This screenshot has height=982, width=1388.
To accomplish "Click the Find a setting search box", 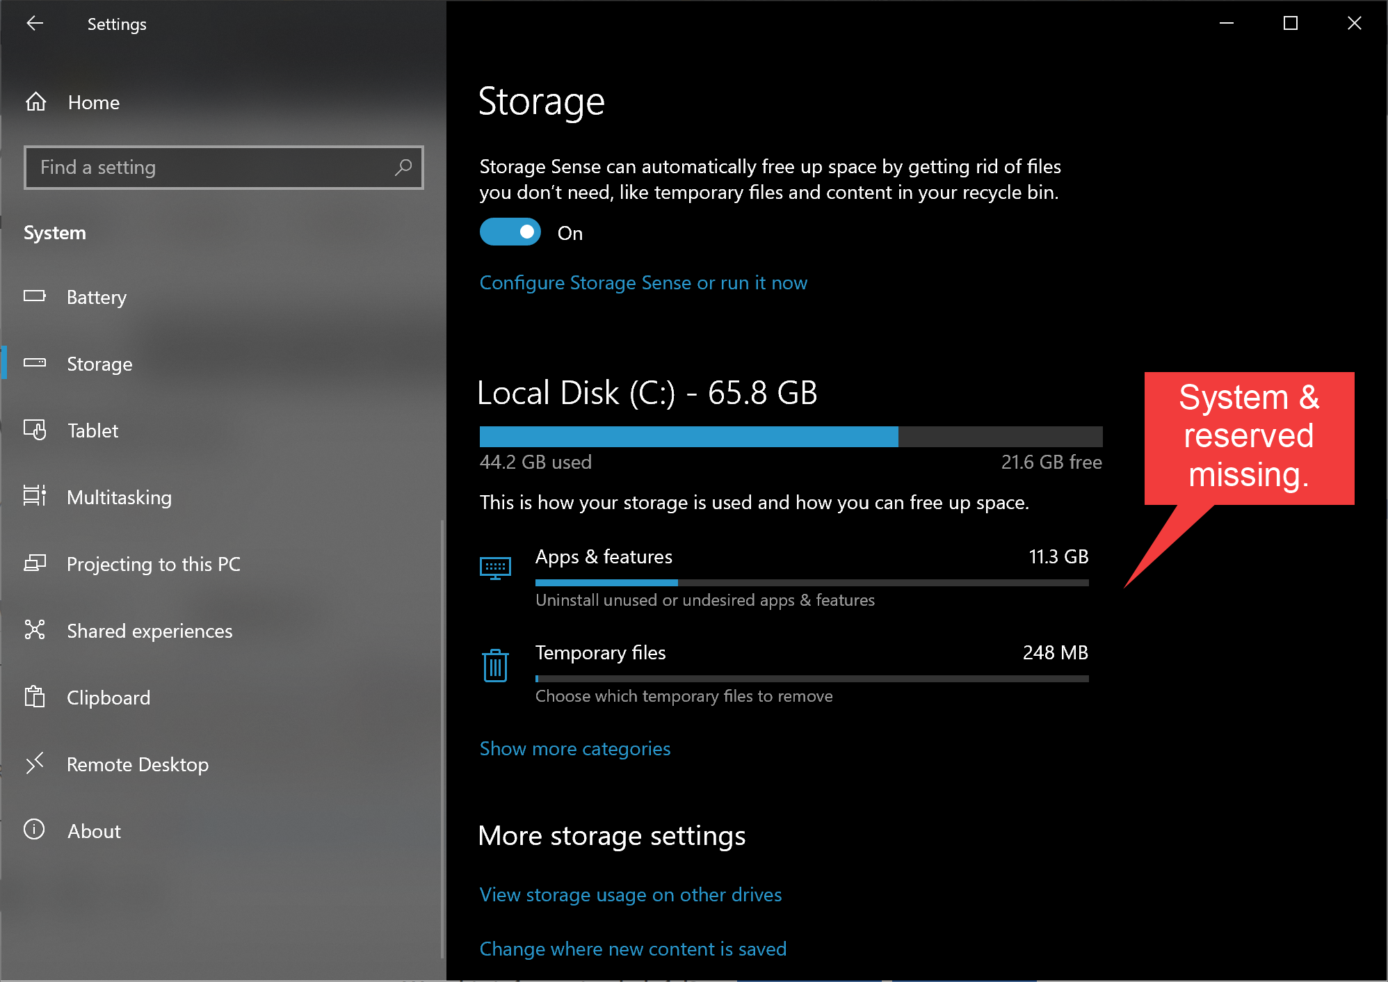I will pos(209,168).
